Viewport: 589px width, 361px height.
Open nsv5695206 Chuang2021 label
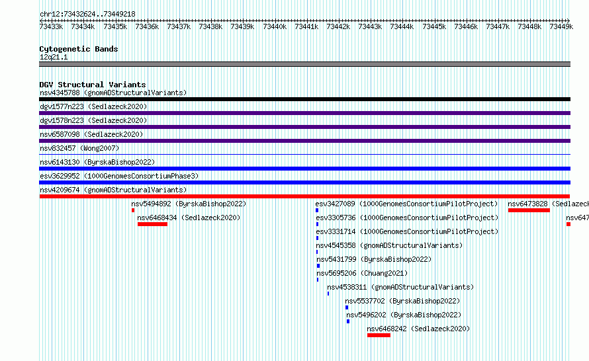tap(362, 273)
